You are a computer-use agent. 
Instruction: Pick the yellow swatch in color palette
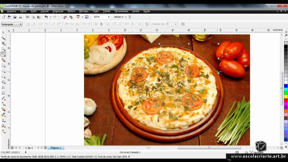[x=286, y=96]
